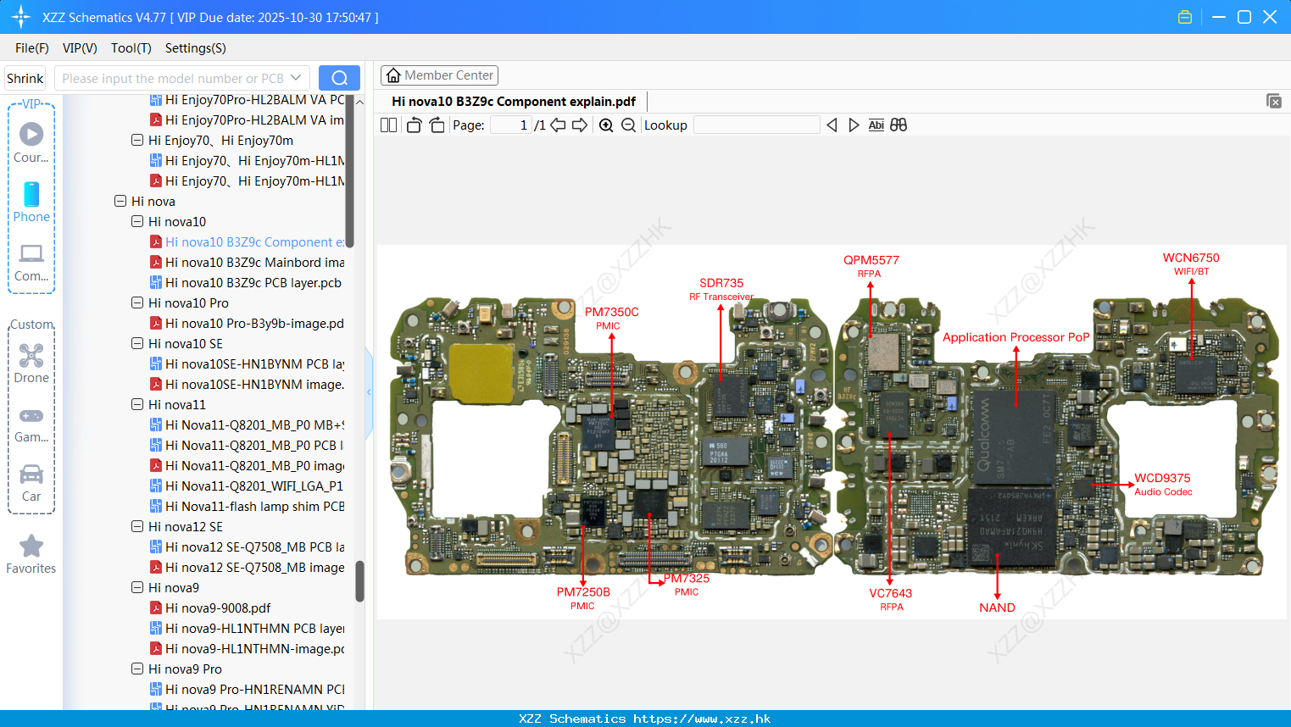Image resolution: width=1291 pixels, height=727 pixels.
Task: Open Hi nova9-9008.pdf
Action: pyautogui.click(x=210, y=608)
